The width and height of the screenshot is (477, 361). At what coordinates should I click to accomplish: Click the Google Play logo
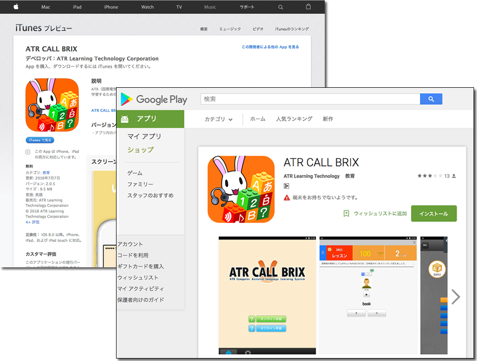click(x=154, y=100)
